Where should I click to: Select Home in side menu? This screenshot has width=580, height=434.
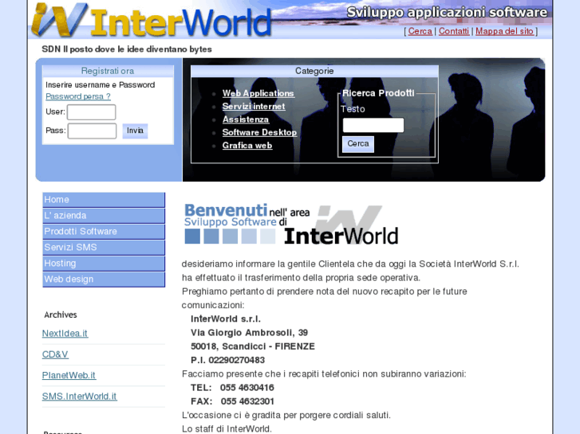(x=104, y=200)
